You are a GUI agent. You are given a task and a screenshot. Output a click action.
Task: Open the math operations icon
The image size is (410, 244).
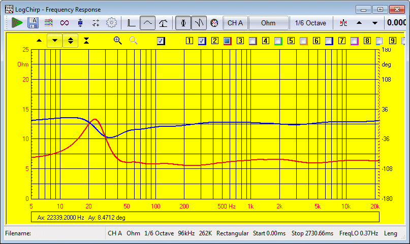[96, 23]
